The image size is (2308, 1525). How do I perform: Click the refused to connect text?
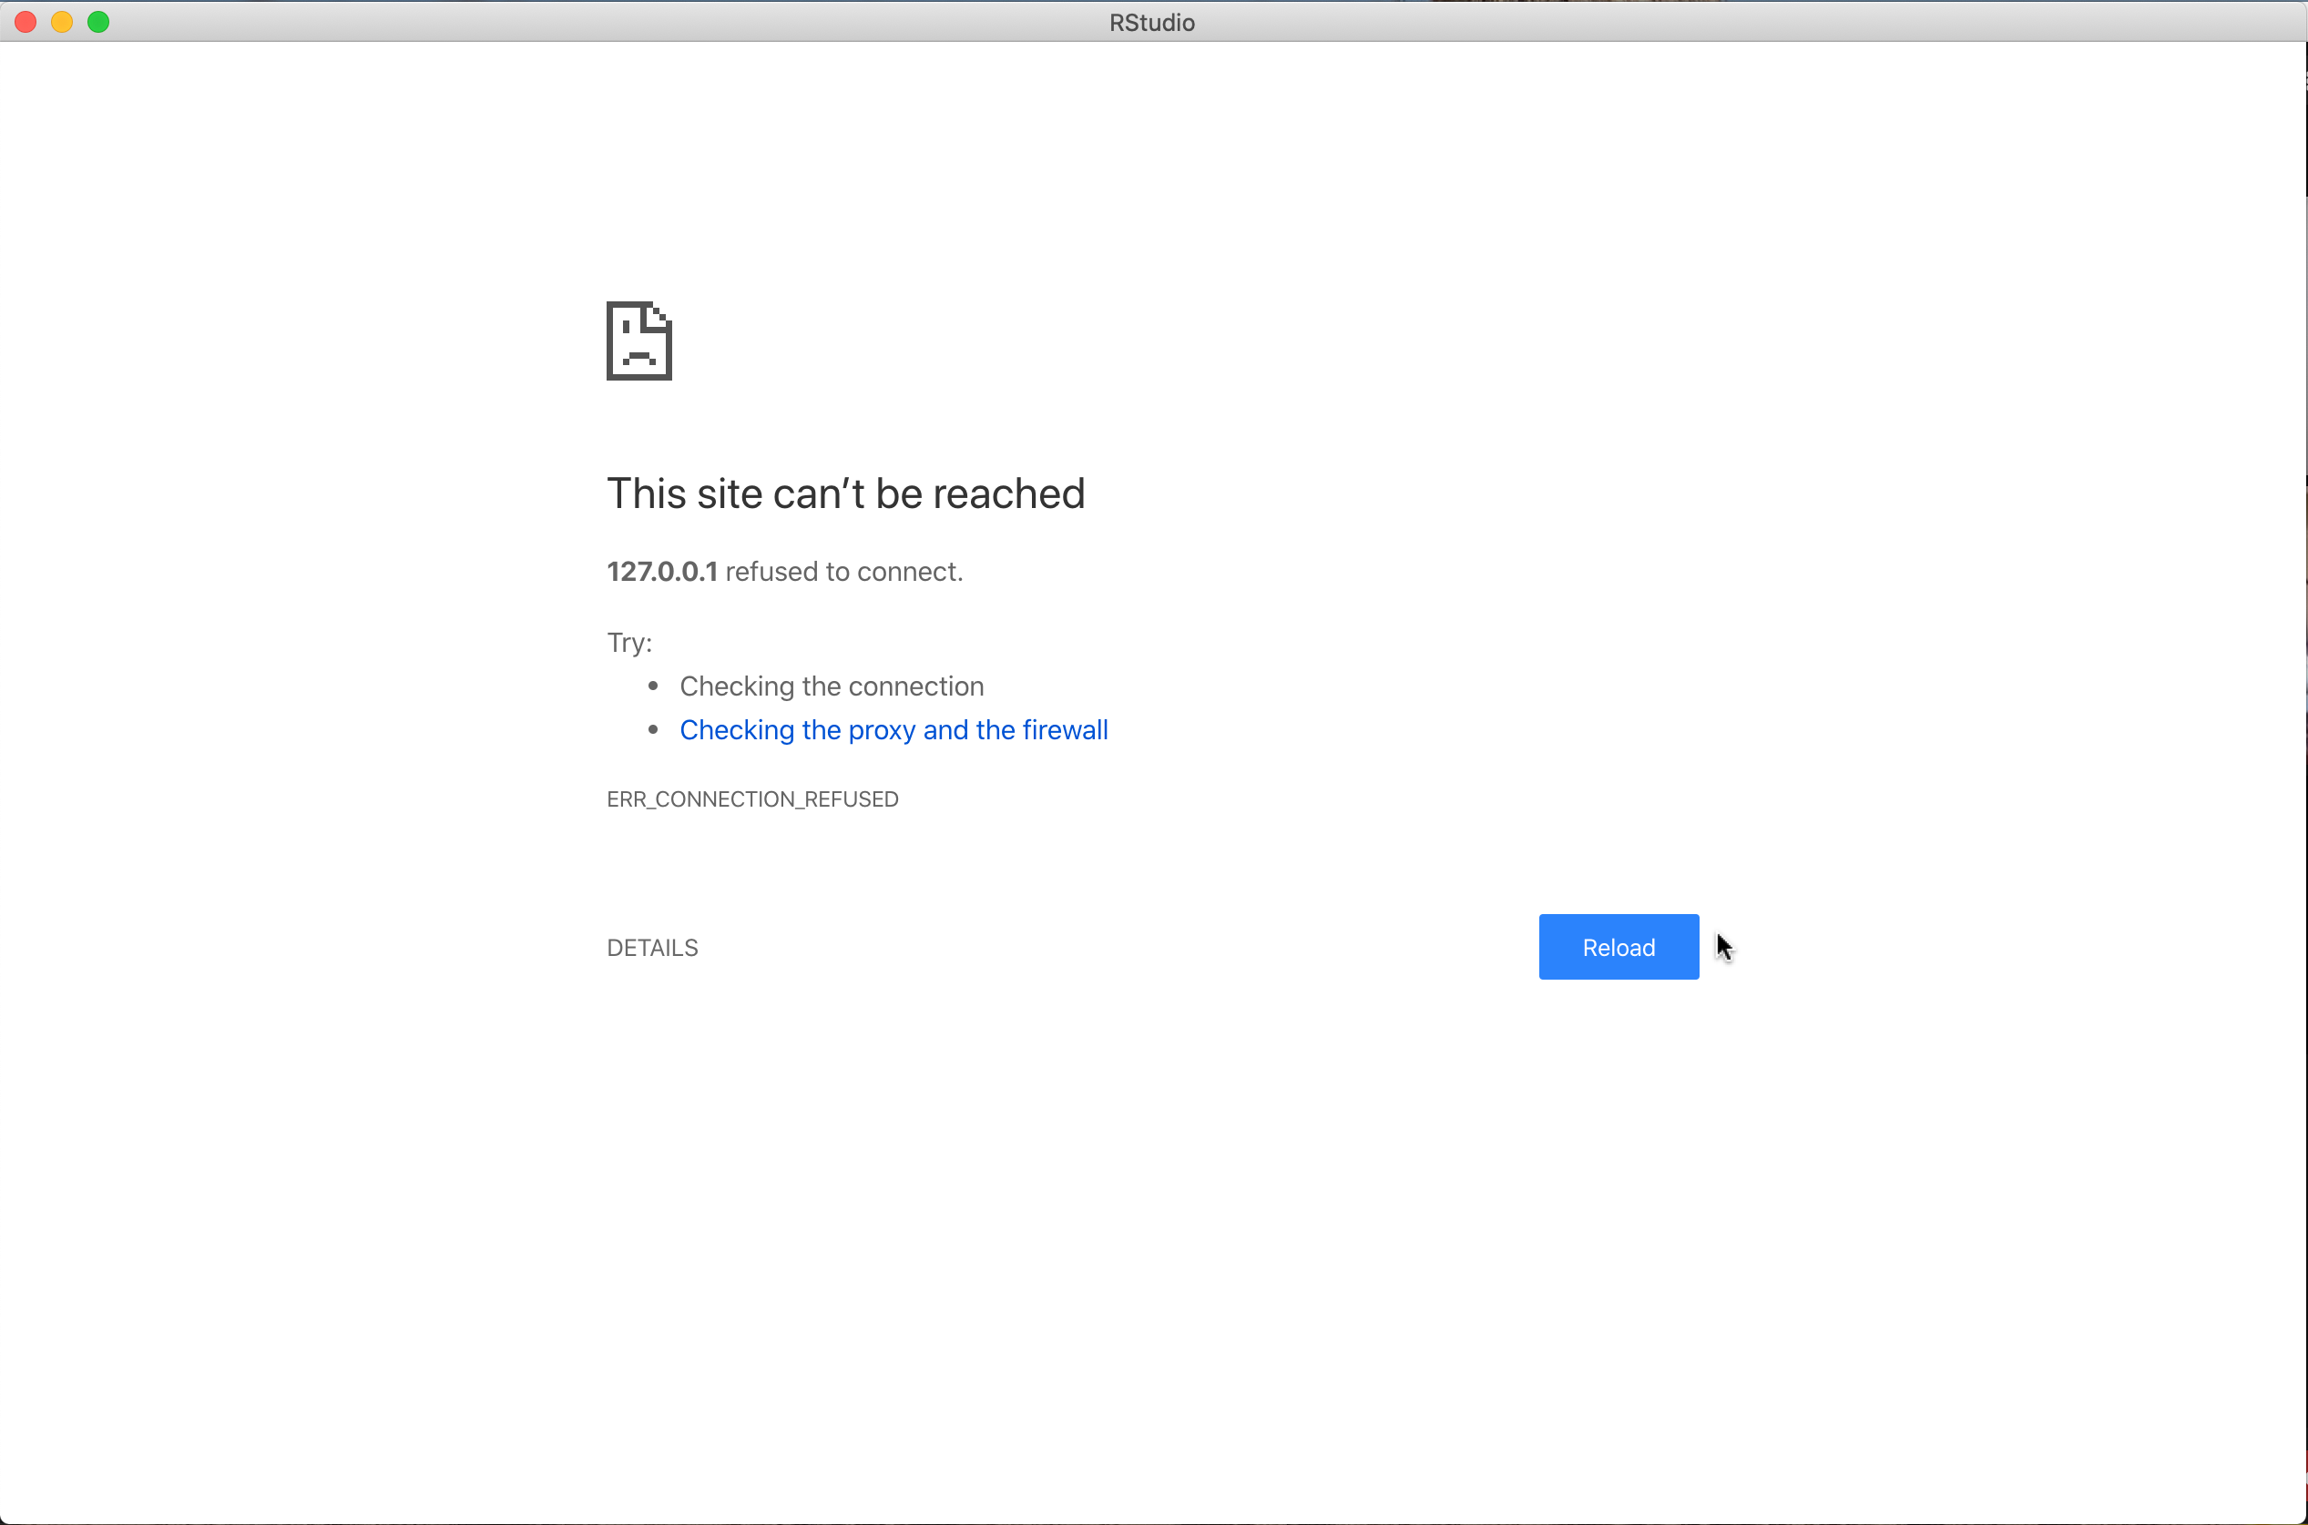pyautogui.click(x=843, y=571)
